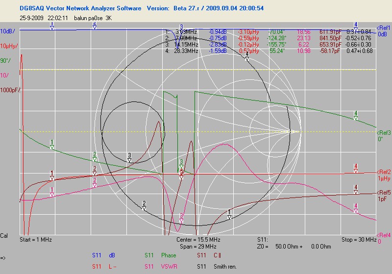This screenshot has width=392, height=274.
Task: Click the DG8SAQ Vector Network Analyzer title
Action: pos(80,8)
